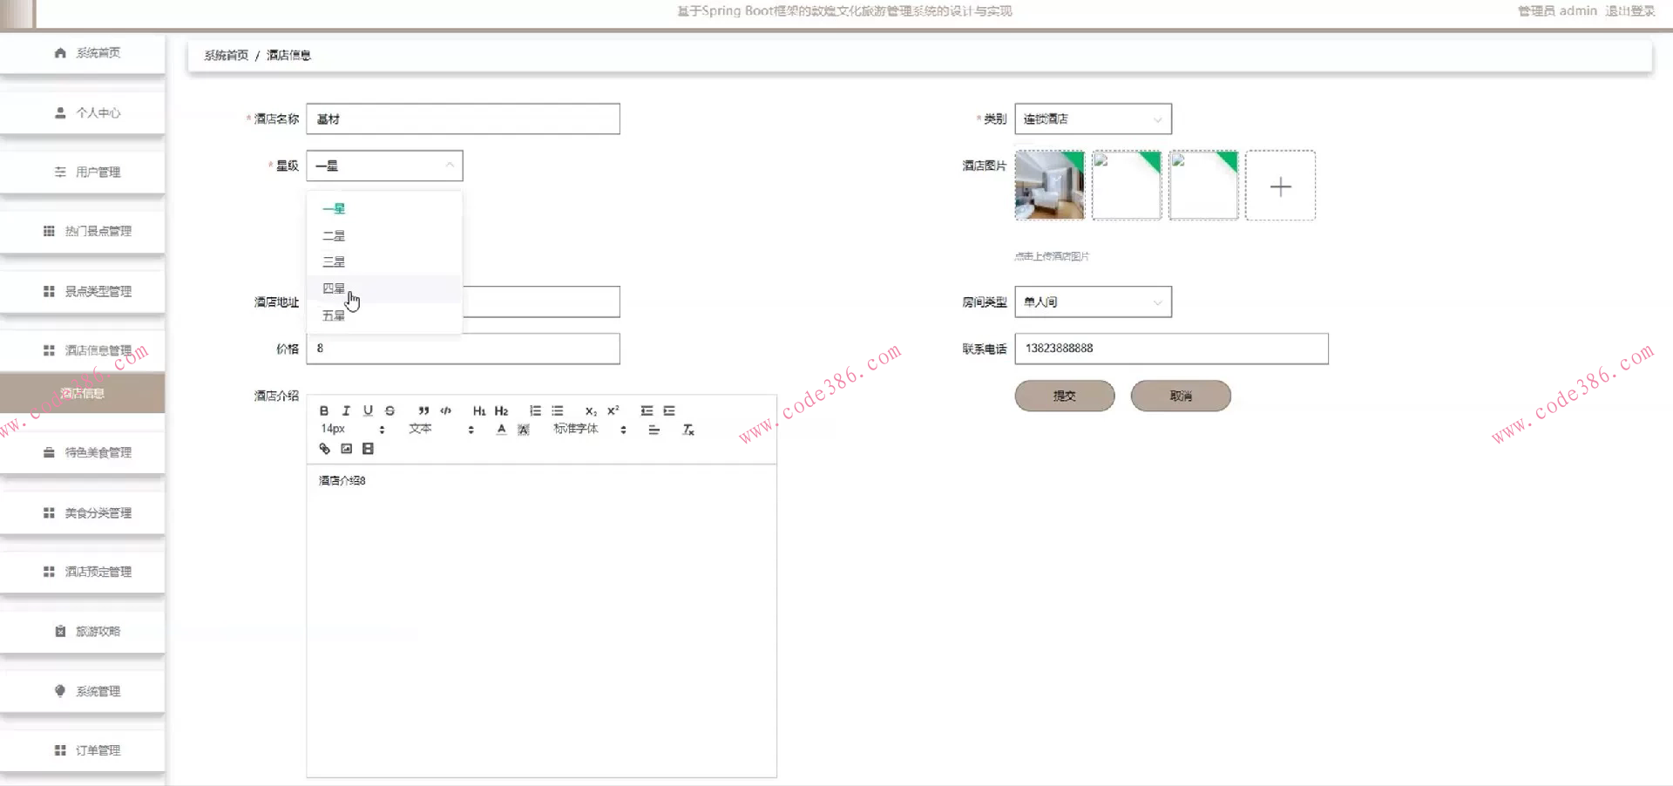Apply superscript formatting
Viewport: 1673px width, 786px height.
(613, 410)
